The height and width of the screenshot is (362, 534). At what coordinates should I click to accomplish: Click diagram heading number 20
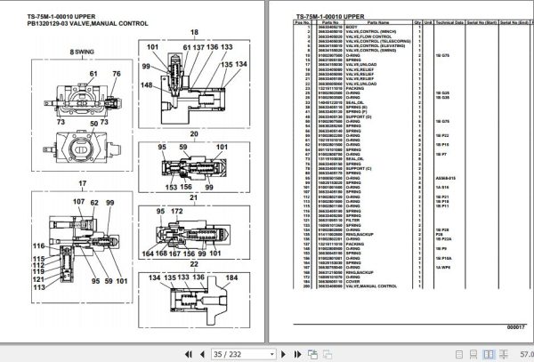click(194, 134)
